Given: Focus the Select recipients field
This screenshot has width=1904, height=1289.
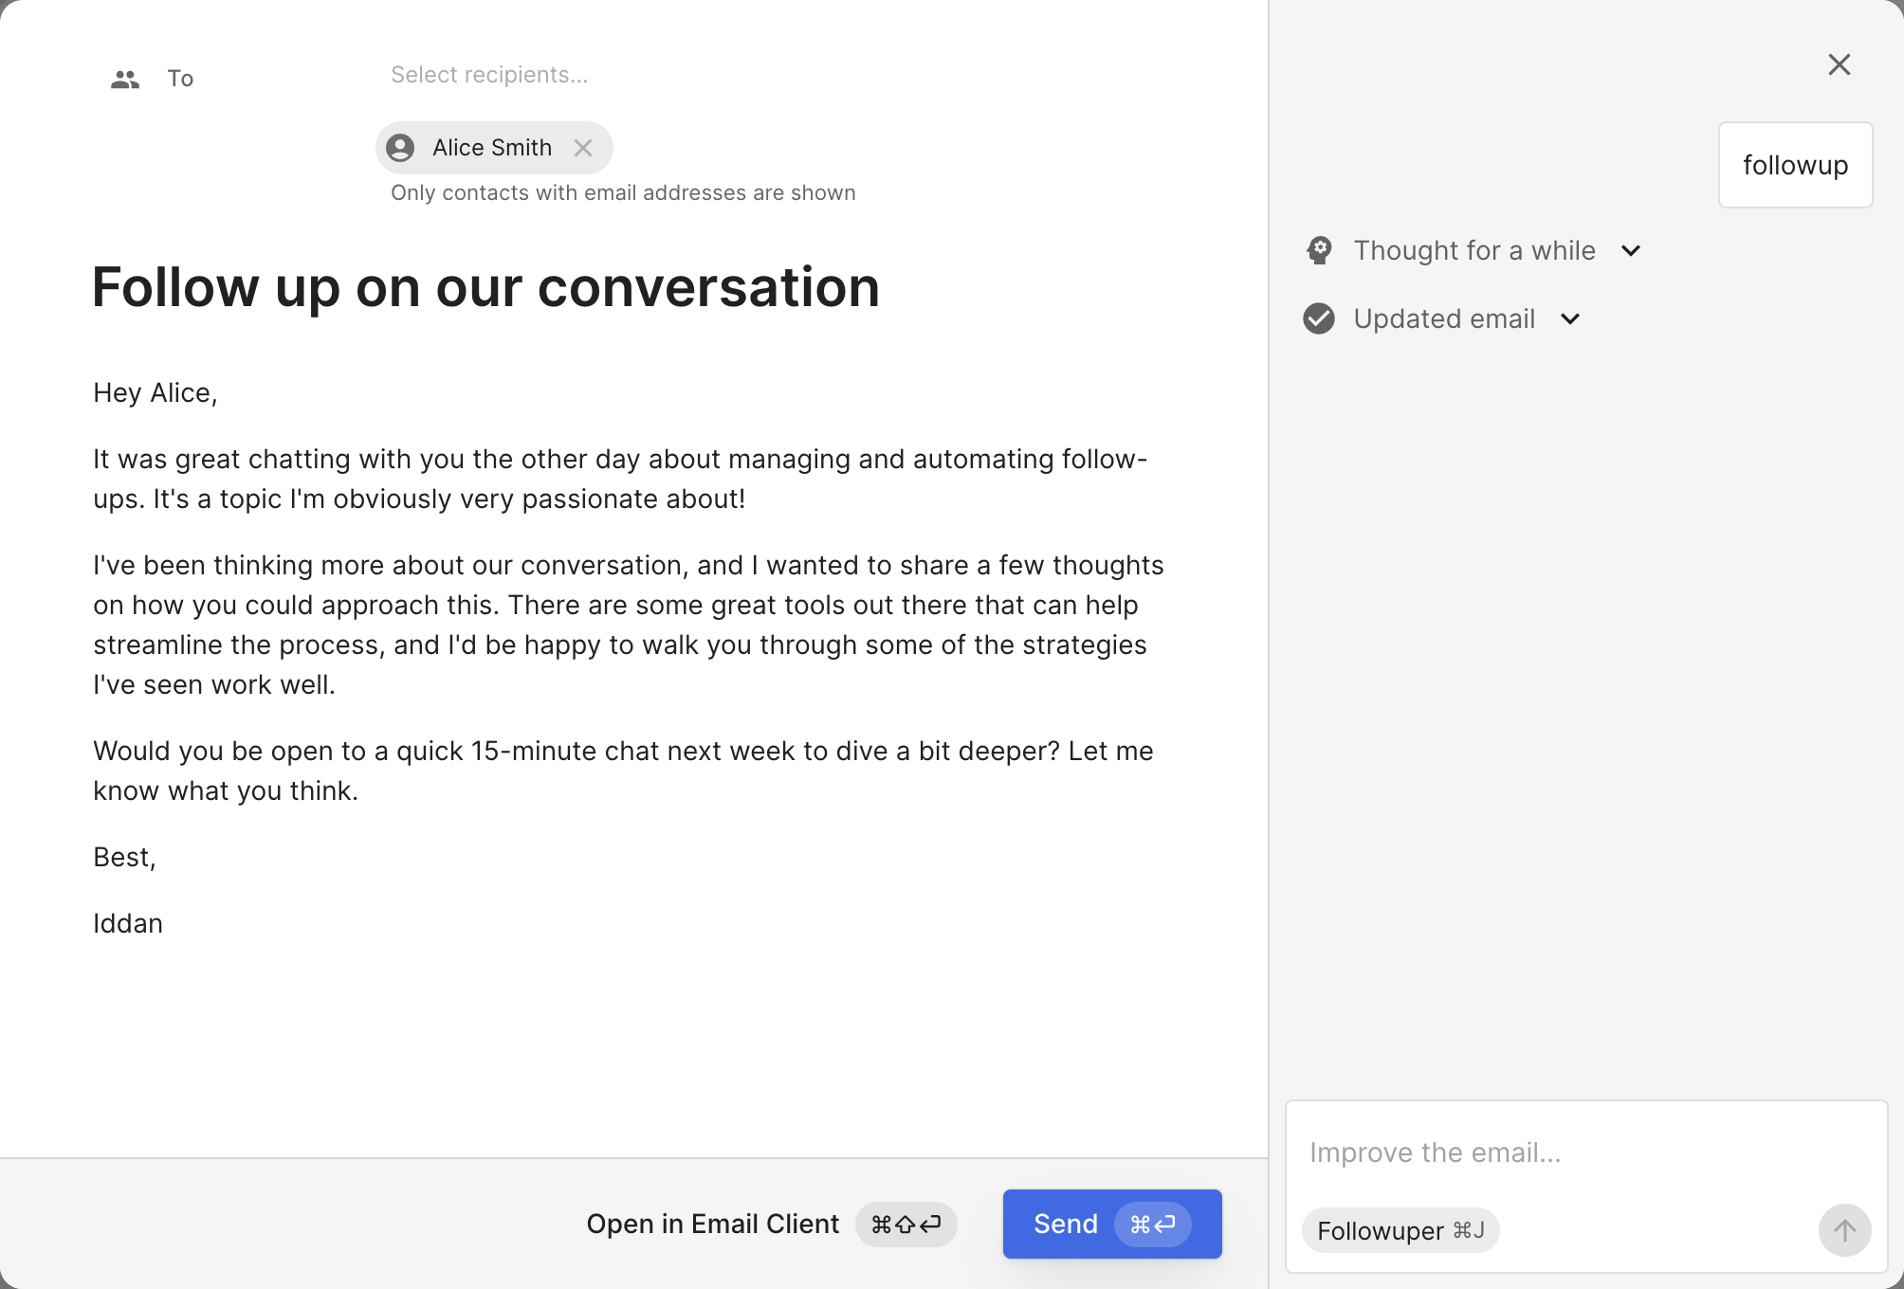Looking at the screenshot, I should click(x=489, y=75).
